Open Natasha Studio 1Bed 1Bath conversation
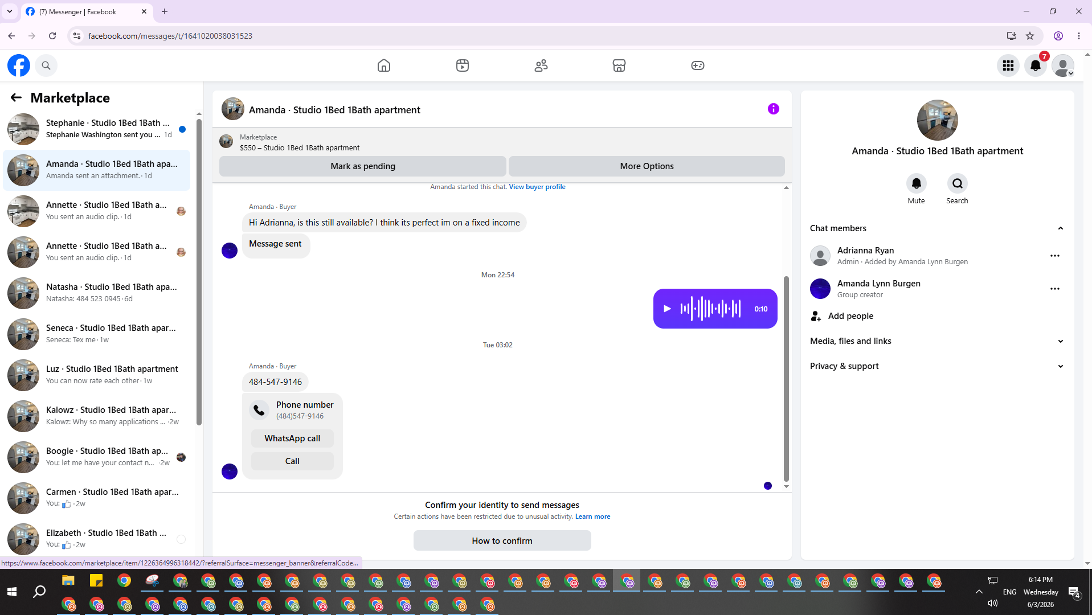This screenshot has height=615, width=1092. click(97, 293)
